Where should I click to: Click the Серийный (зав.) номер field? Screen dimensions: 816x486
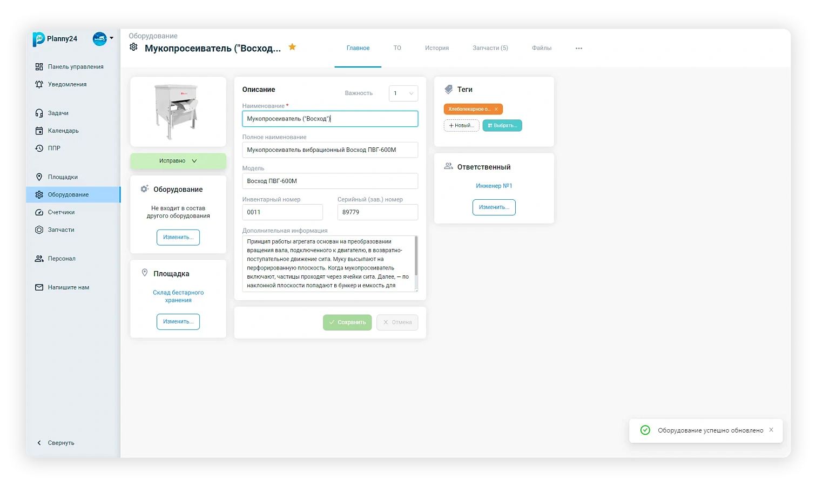377,212
